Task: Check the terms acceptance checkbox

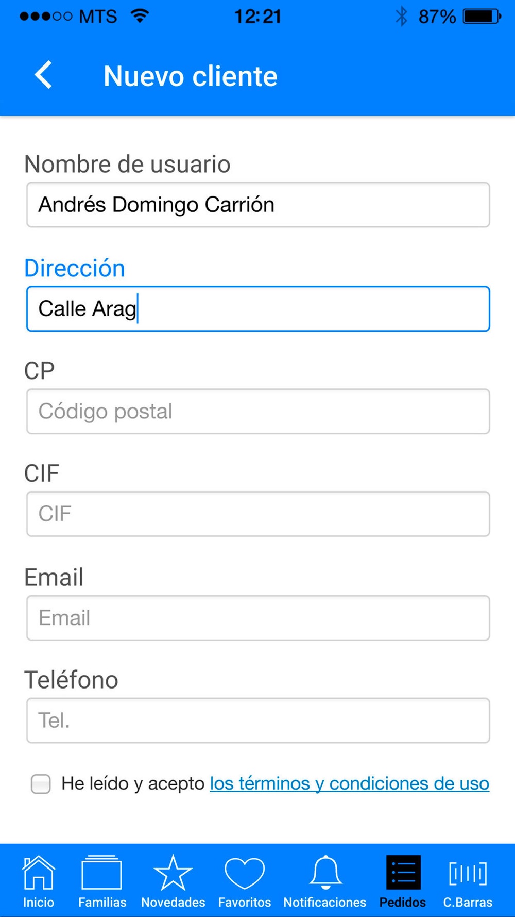Action: click(x=41, y=783)
